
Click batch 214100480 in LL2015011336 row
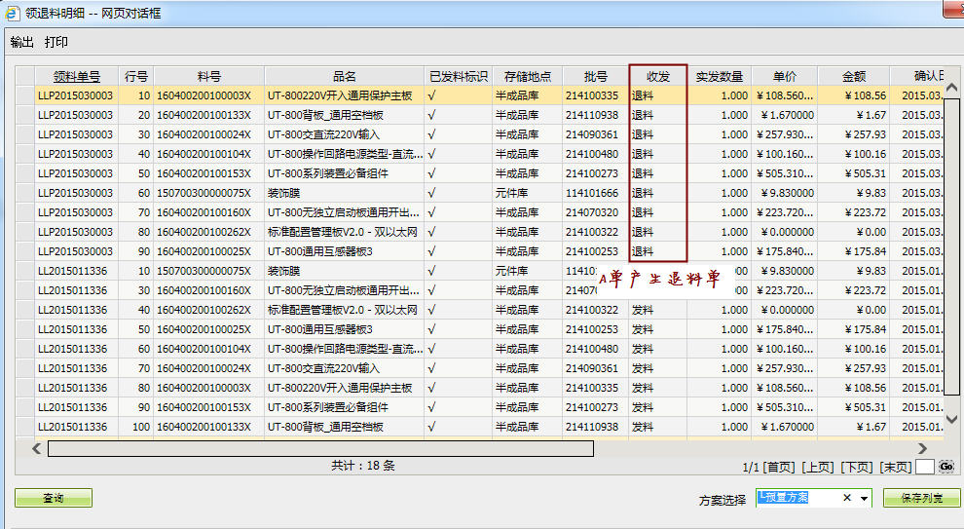(x=592, y=349)
